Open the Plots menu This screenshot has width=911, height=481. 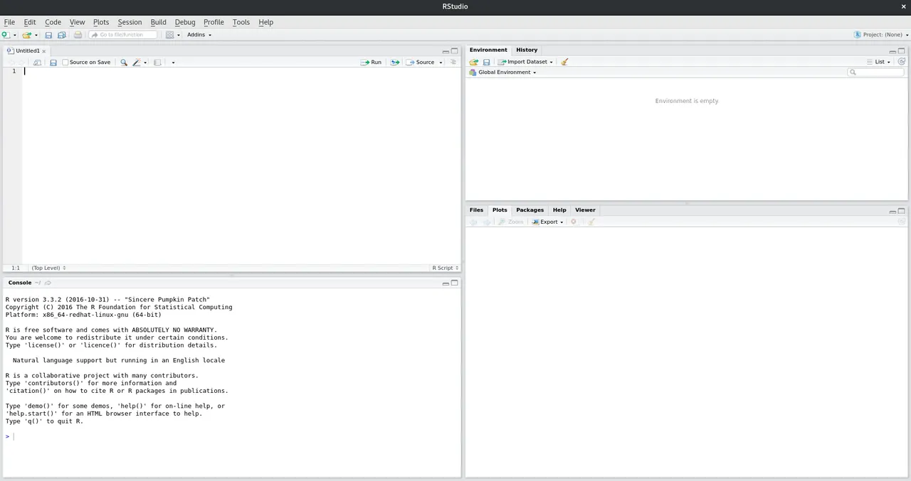[101, 22]
